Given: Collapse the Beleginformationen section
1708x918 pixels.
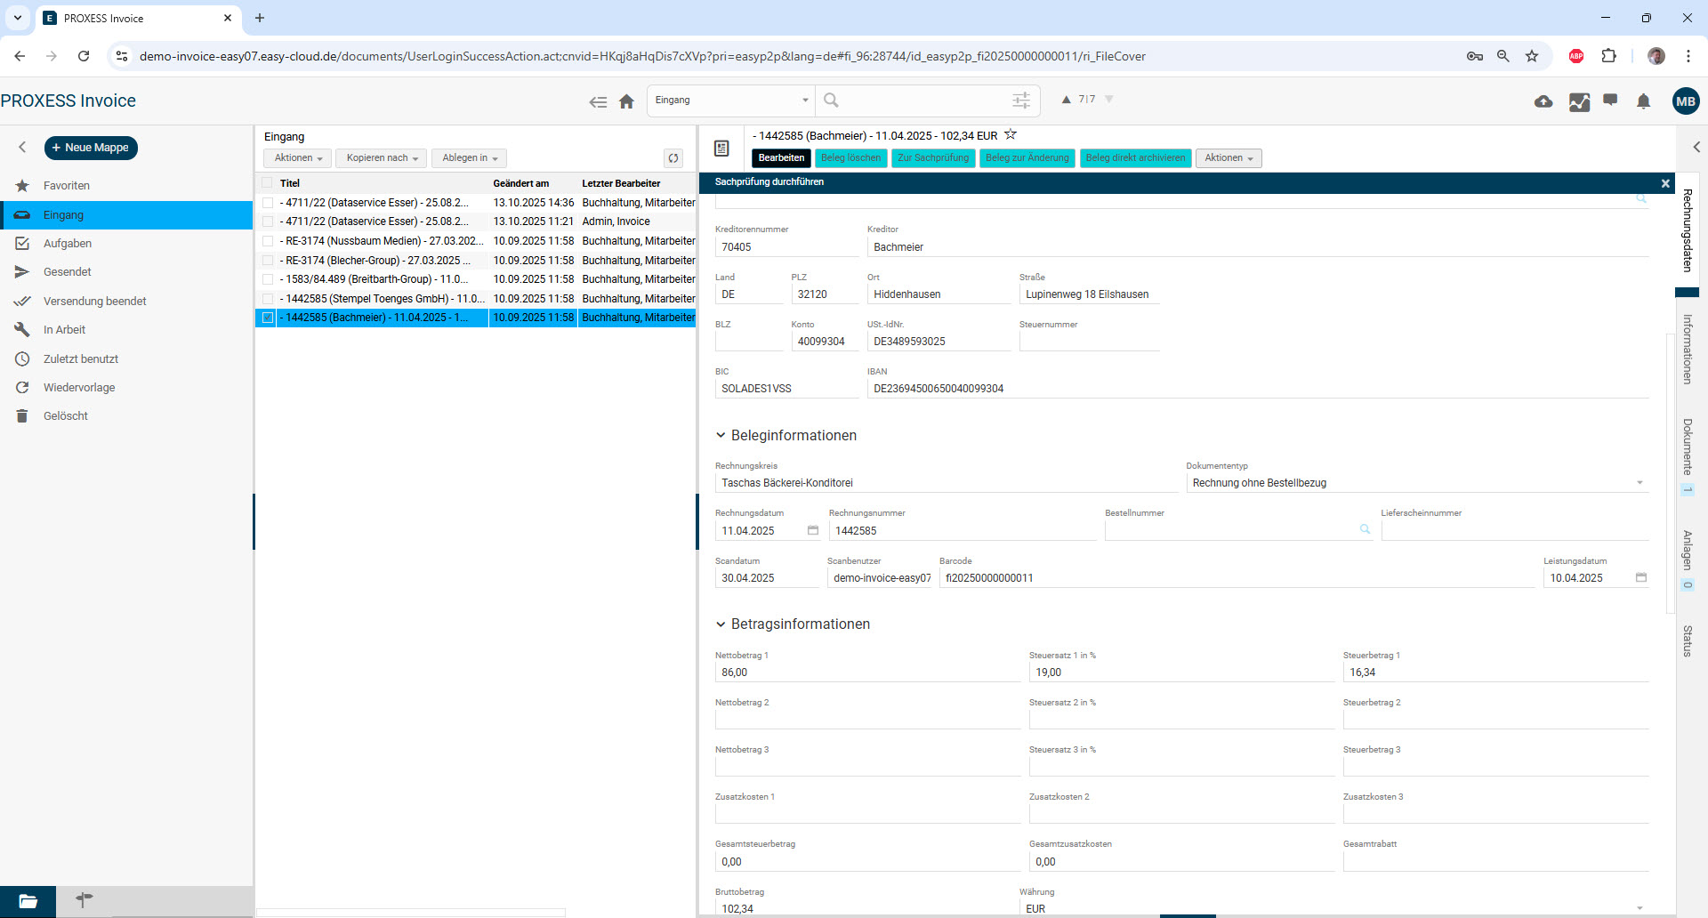Looking at the screenshot, I should click(x=721, y=436).
